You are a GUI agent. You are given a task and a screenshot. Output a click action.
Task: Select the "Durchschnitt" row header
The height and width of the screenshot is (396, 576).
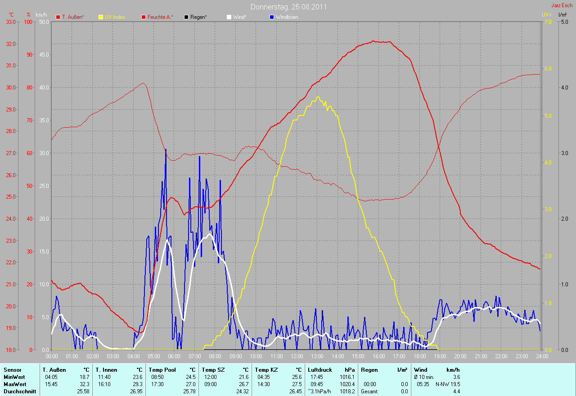[20, 392]
